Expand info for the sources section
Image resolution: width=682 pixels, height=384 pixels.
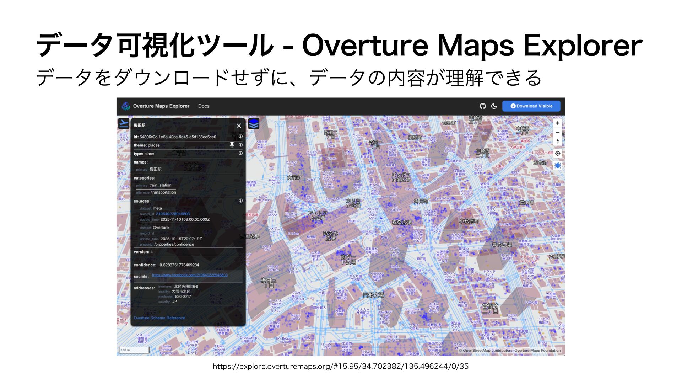tap(240, 201)
